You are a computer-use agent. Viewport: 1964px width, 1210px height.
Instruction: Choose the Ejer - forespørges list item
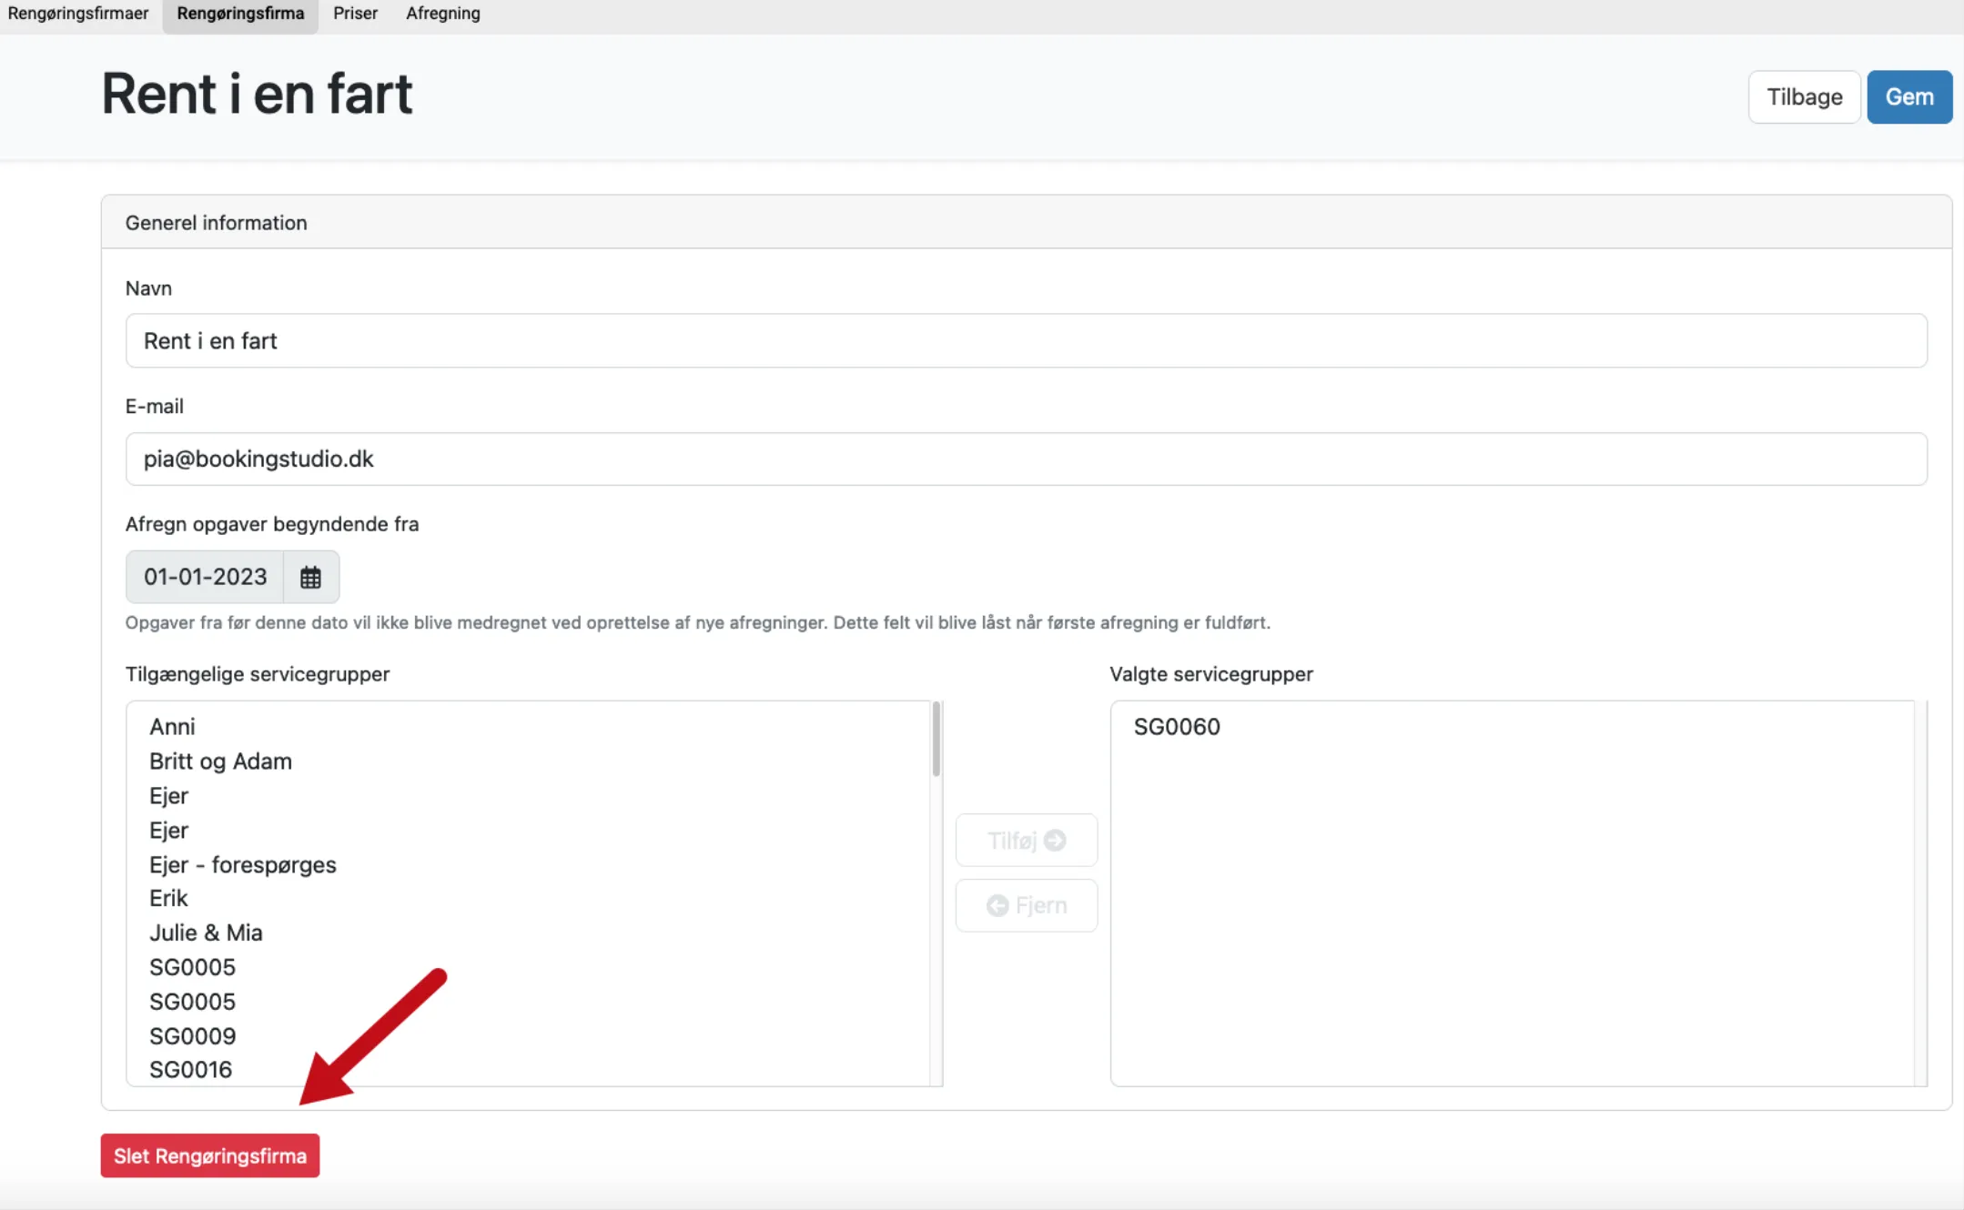point(242,864)
